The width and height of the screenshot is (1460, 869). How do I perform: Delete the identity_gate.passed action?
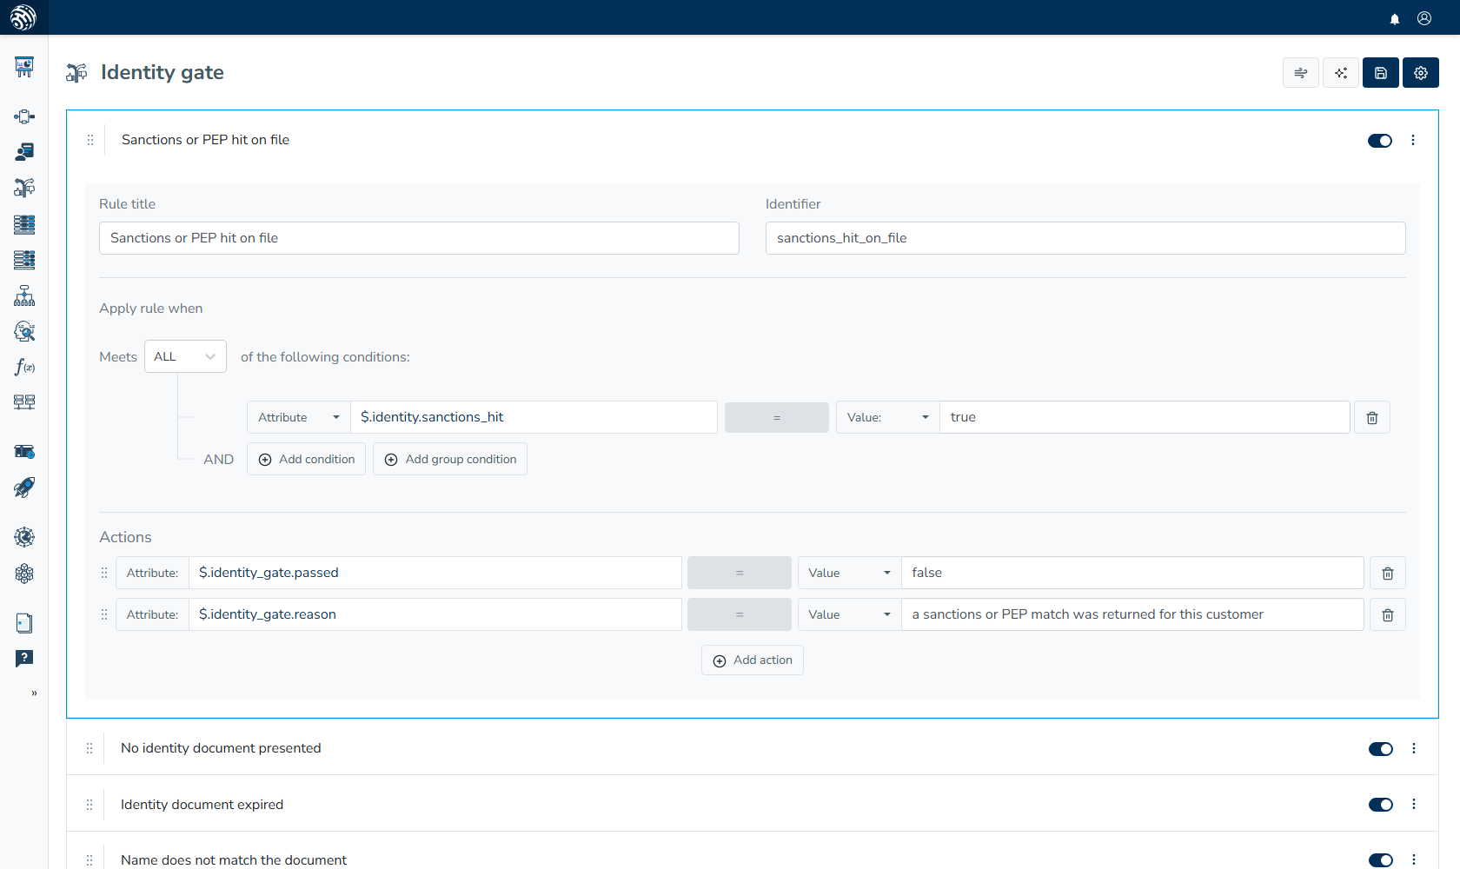coord(1388,574)
